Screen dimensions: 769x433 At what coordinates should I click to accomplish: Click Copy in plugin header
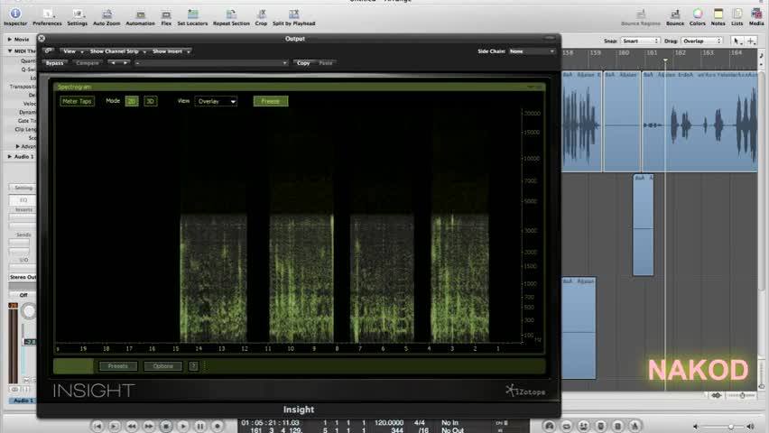coord(303,63)
